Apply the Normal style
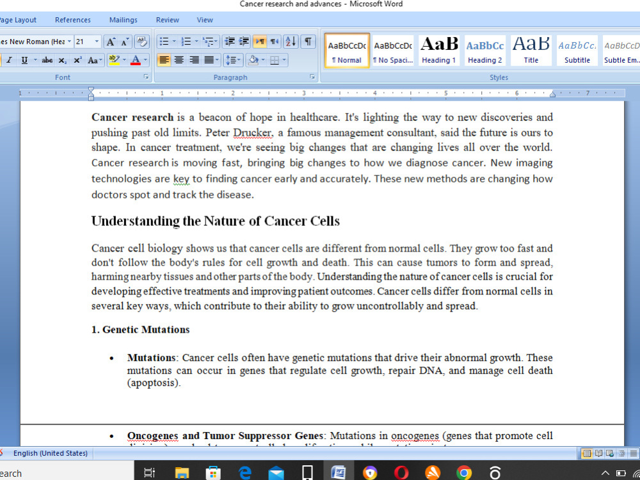The height and width of the screenshot is (480, 640). coord(347,51)
